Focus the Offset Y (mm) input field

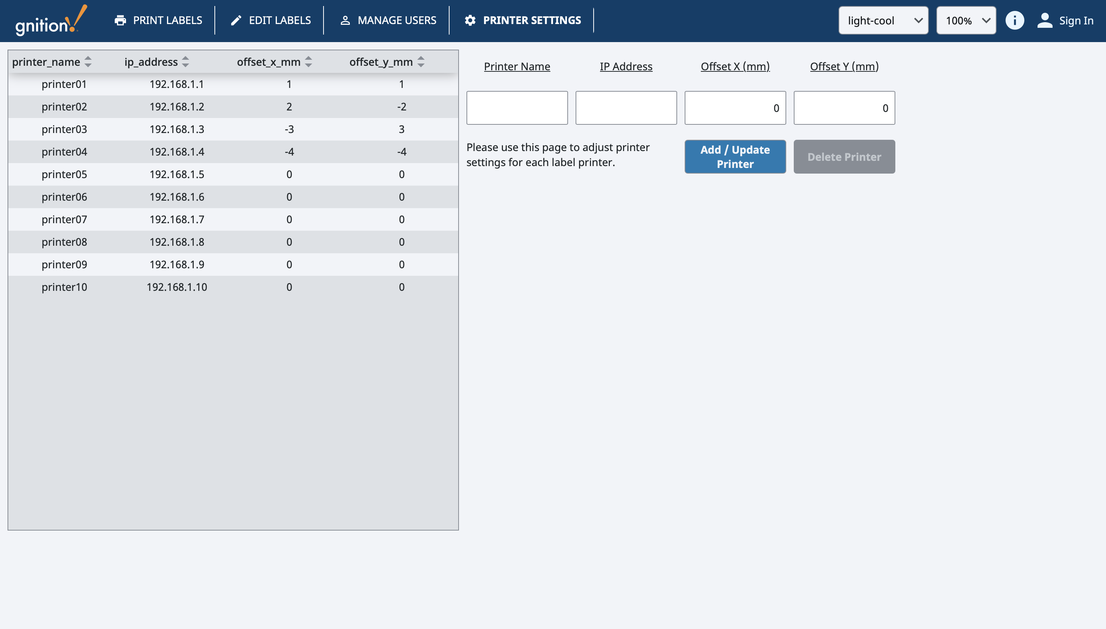pos(844,108)
